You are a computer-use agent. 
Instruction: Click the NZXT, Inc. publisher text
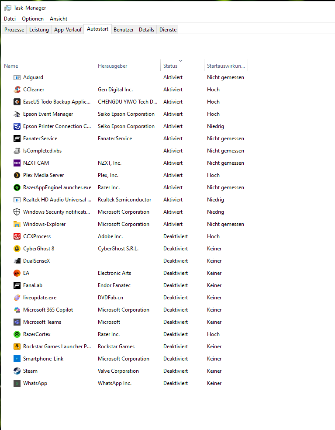coord(110,163)
